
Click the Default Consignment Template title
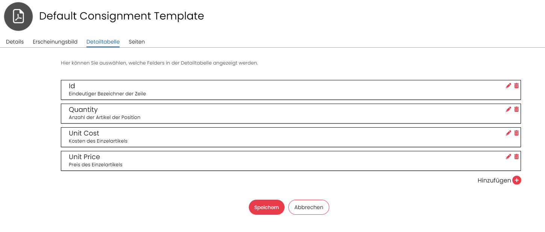(x=121, y=16)
